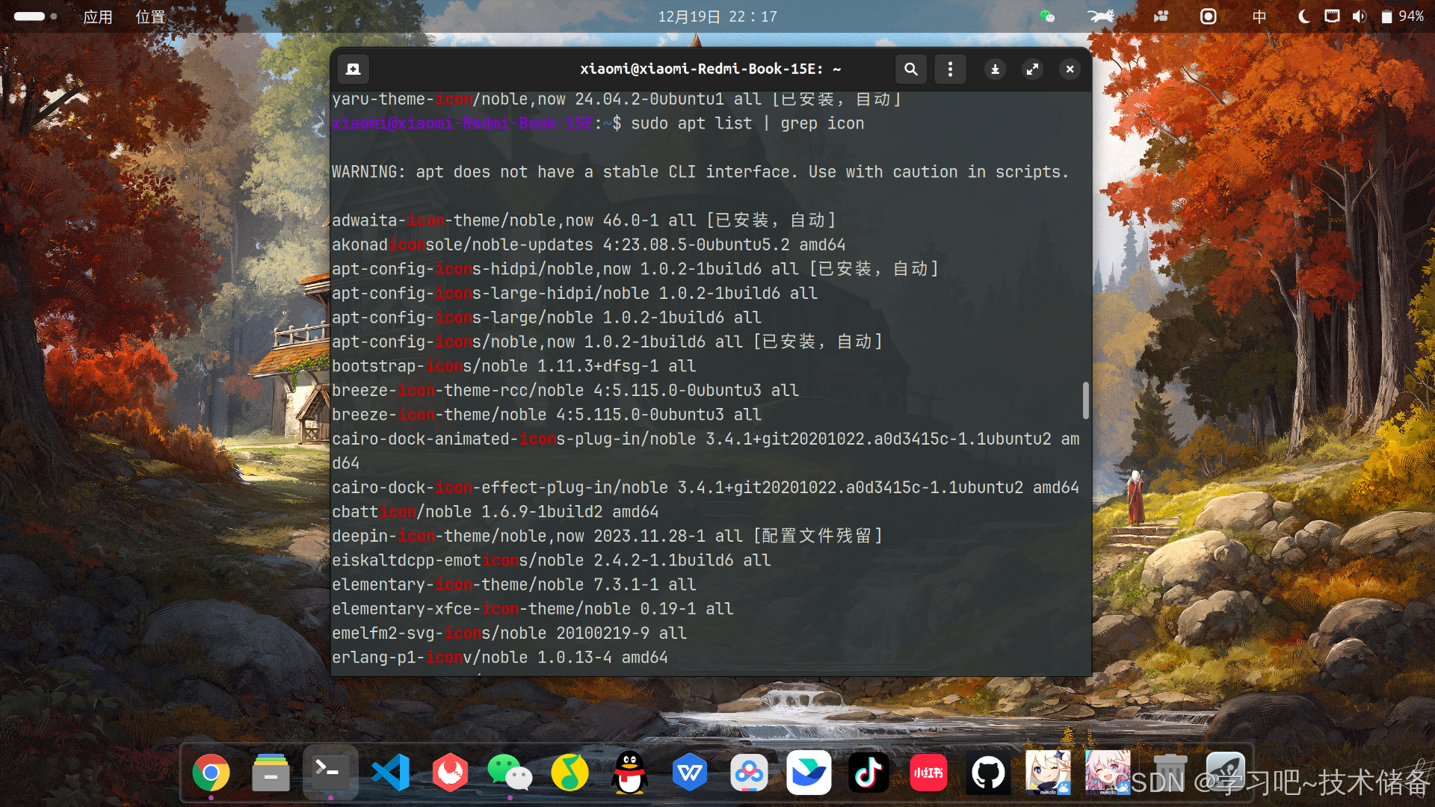The image size is (1435, 807).
Task: Toggle the night mode moon icon
Action: [x=1303, y=16]
